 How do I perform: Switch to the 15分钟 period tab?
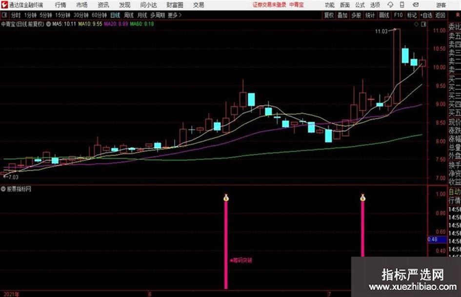pos(63,15)
